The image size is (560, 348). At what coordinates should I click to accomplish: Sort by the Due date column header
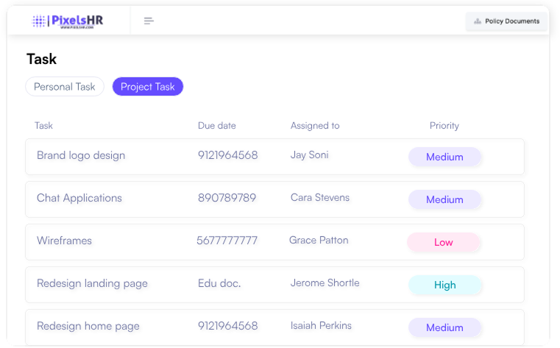point(216,126)
